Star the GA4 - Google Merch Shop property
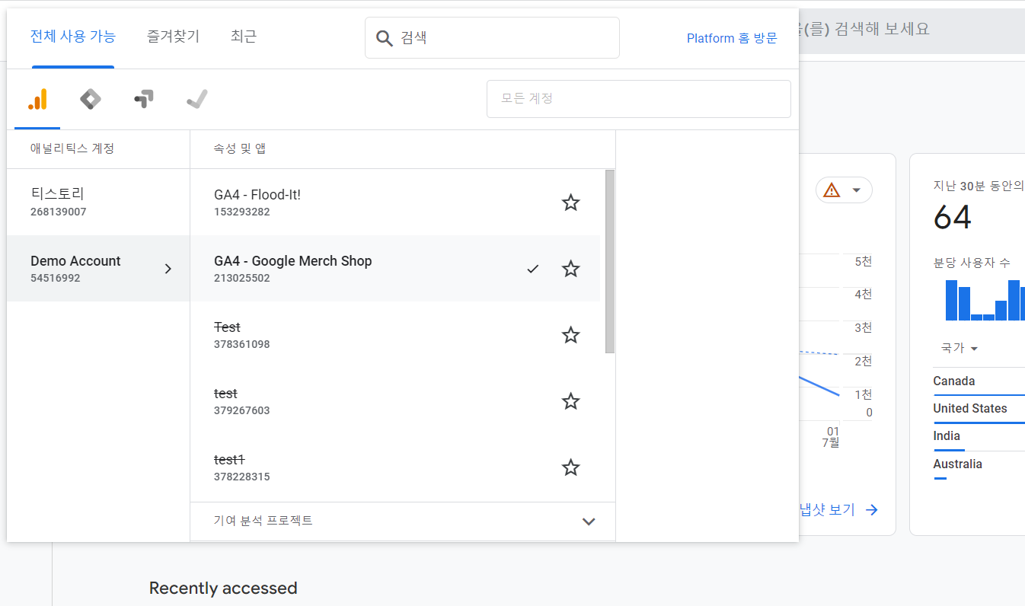The image size is (1025, 606). coord(570,269)
